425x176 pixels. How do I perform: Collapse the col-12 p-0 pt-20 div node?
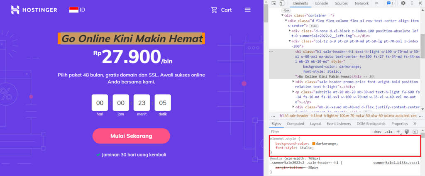click(x=290, y=41)
